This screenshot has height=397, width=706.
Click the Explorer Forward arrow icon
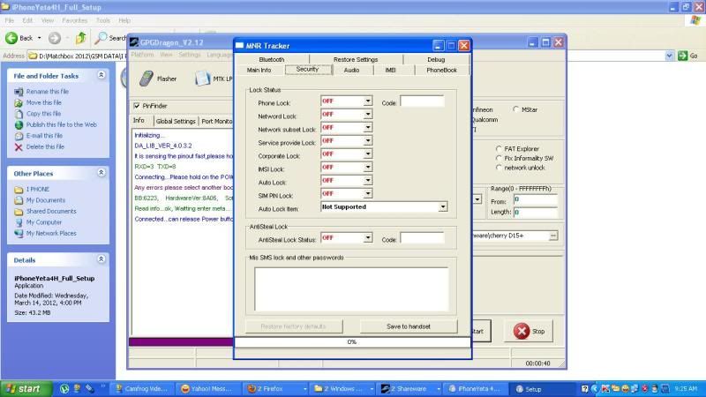(x=55, y=38)
